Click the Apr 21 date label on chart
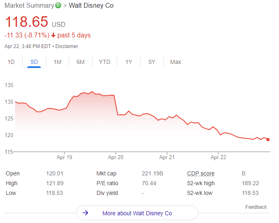 click(x=167, y=157)
